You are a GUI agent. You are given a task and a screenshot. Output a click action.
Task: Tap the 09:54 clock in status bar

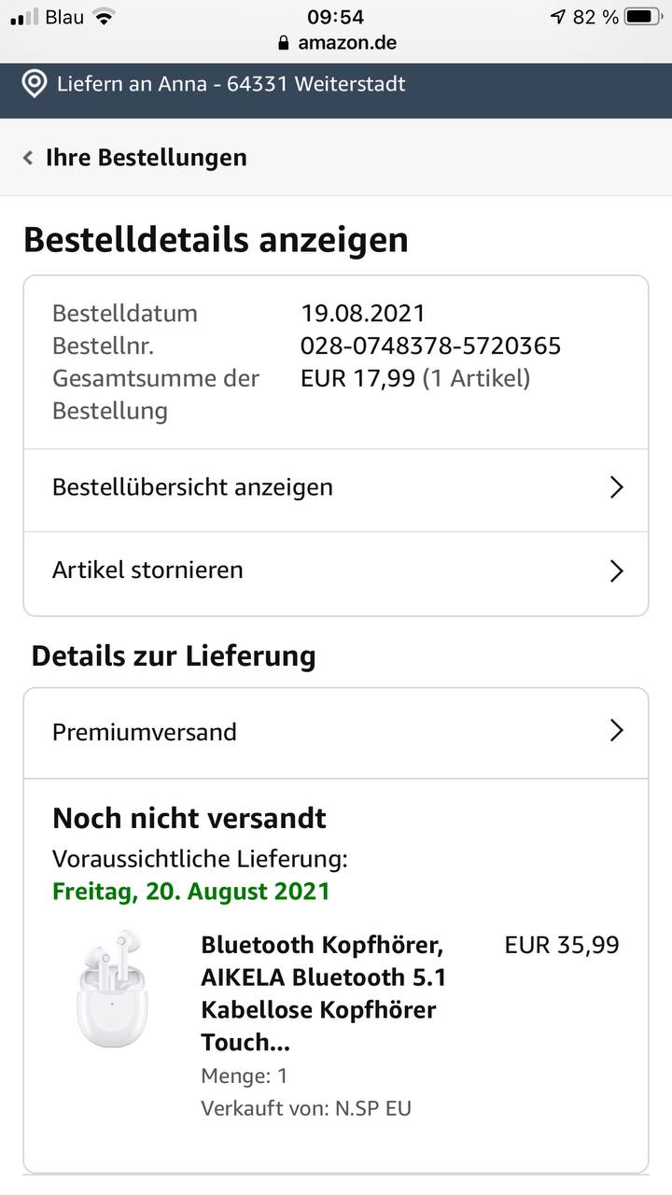[335, 17]
